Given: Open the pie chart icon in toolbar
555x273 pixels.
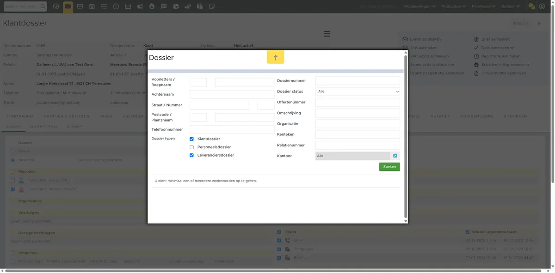Looking at the screenshot, I should coord(176,6).
